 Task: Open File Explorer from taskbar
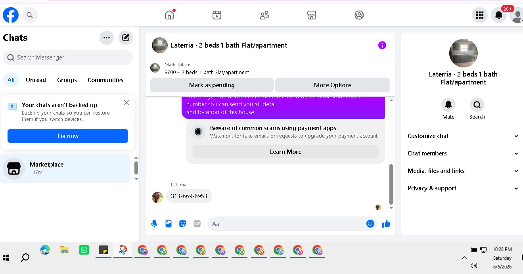[65, 250]
